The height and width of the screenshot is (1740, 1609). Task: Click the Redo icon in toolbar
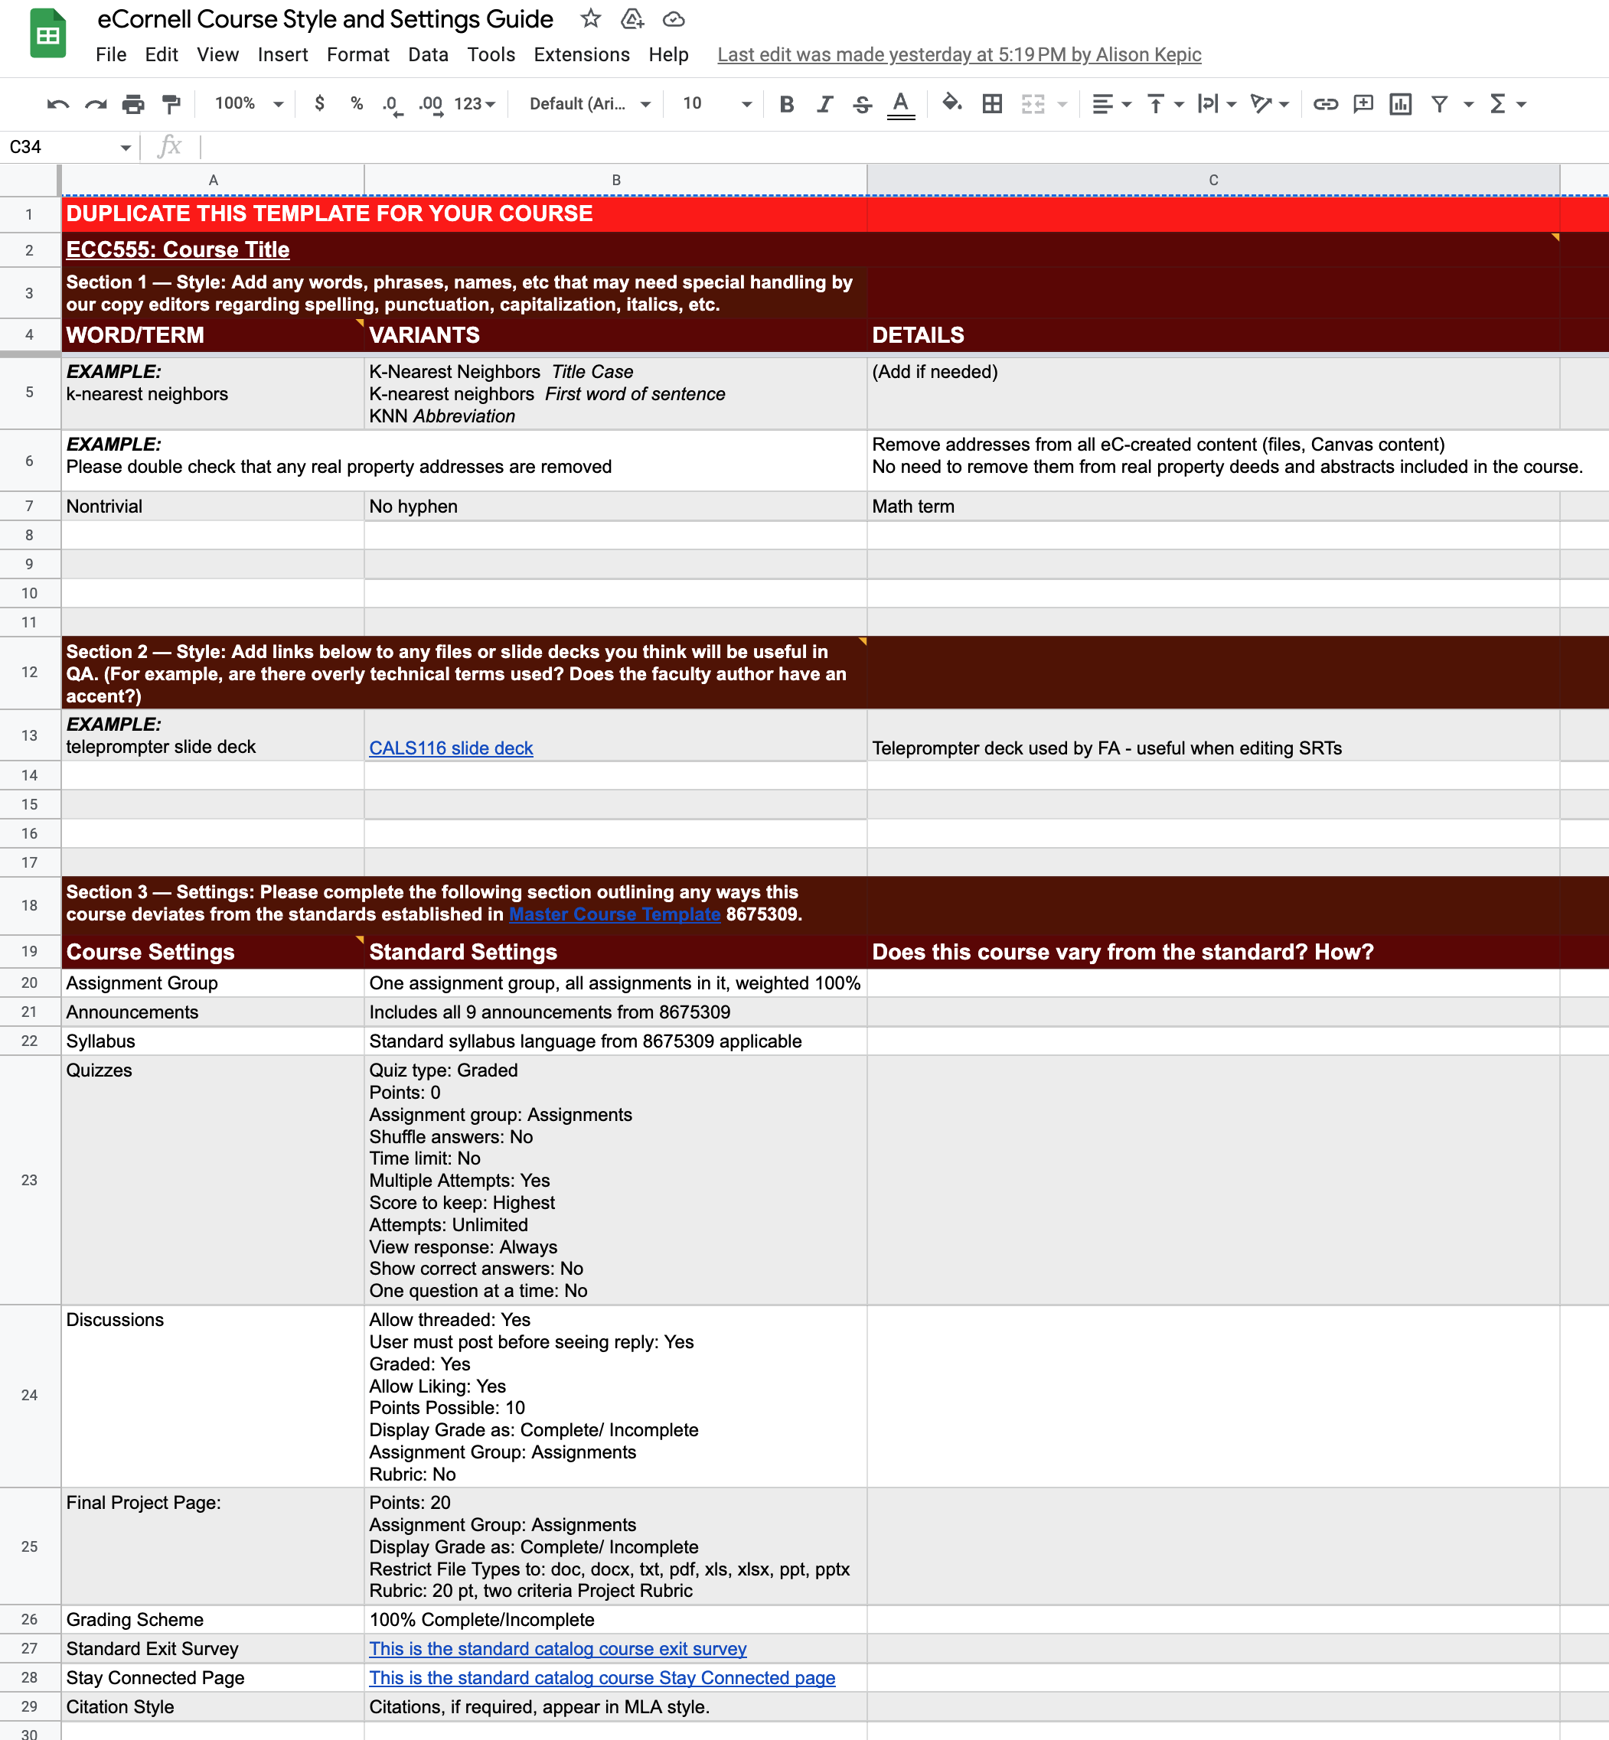coord(95,105)
